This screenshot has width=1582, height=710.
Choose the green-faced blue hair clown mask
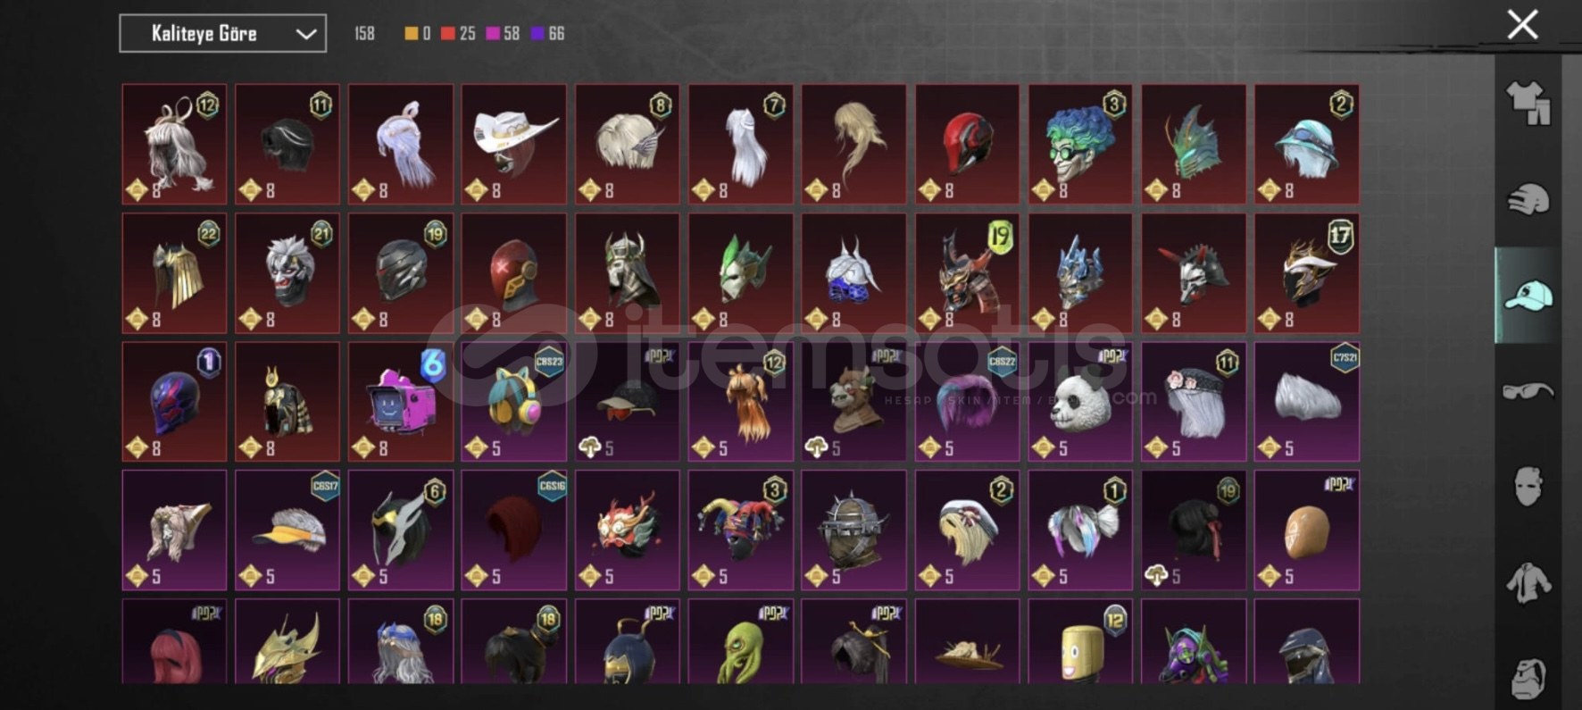[x=1080, y=144]
